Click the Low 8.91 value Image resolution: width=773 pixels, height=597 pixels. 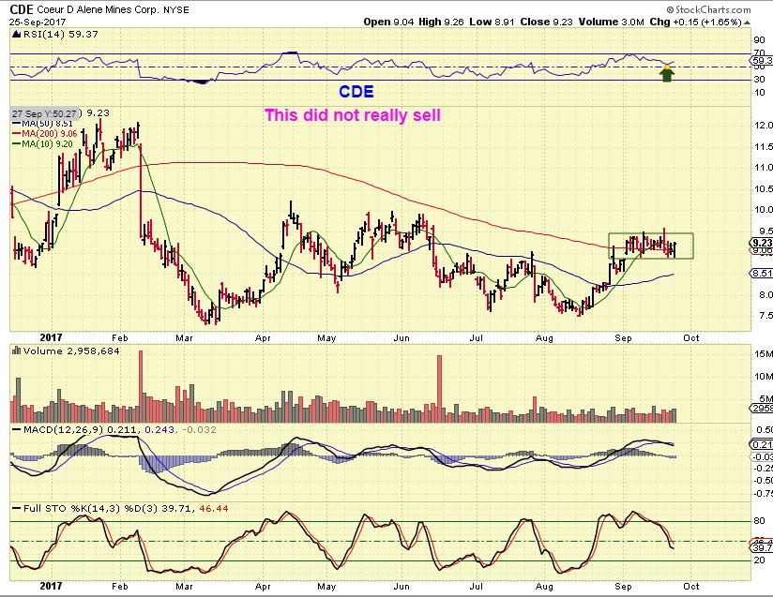[x=492, y=22]
